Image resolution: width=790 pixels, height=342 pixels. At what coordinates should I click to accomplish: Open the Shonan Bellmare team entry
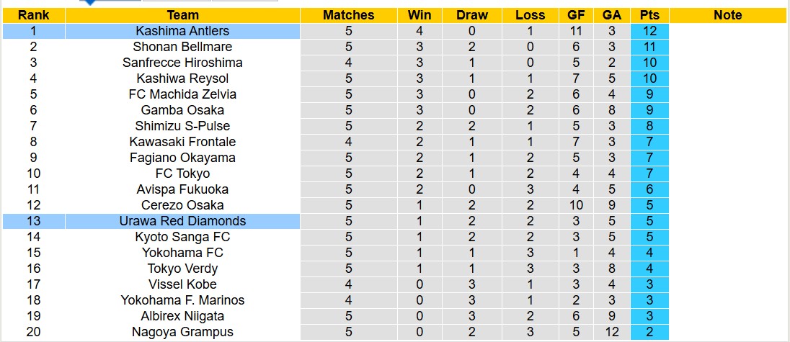coord(182,47)
